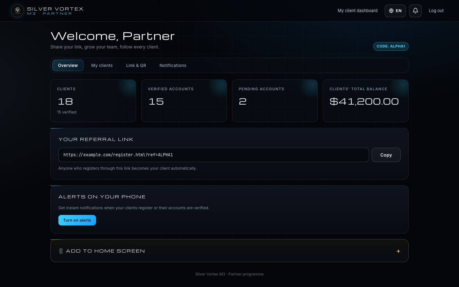Screen dimensions: 459x287
Task: Click the 'Clients' Total Balance' label
Action: (358, 89)
